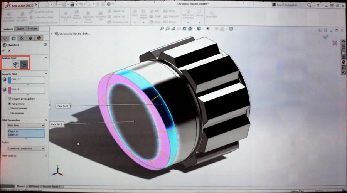Select Edge<2> in the hold line edges list

coord(13,134)
